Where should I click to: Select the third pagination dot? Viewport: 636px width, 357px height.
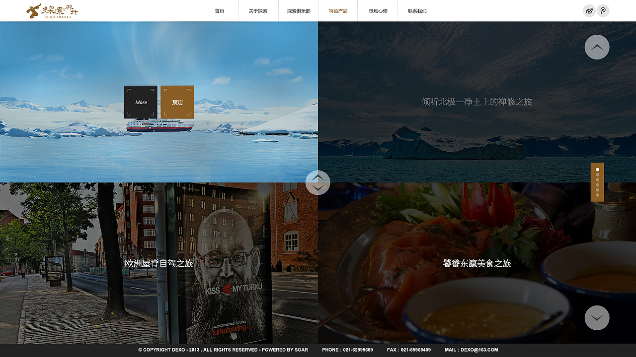pos(597,179)
